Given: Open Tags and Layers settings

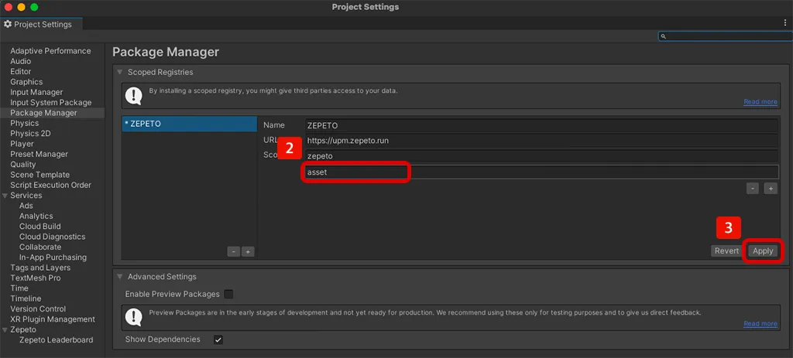Looking at the screenshot, I should tap(40, 268).
